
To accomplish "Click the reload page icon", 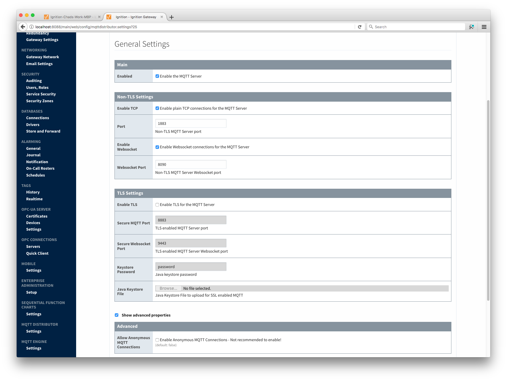I will click(x=360, y=27).
